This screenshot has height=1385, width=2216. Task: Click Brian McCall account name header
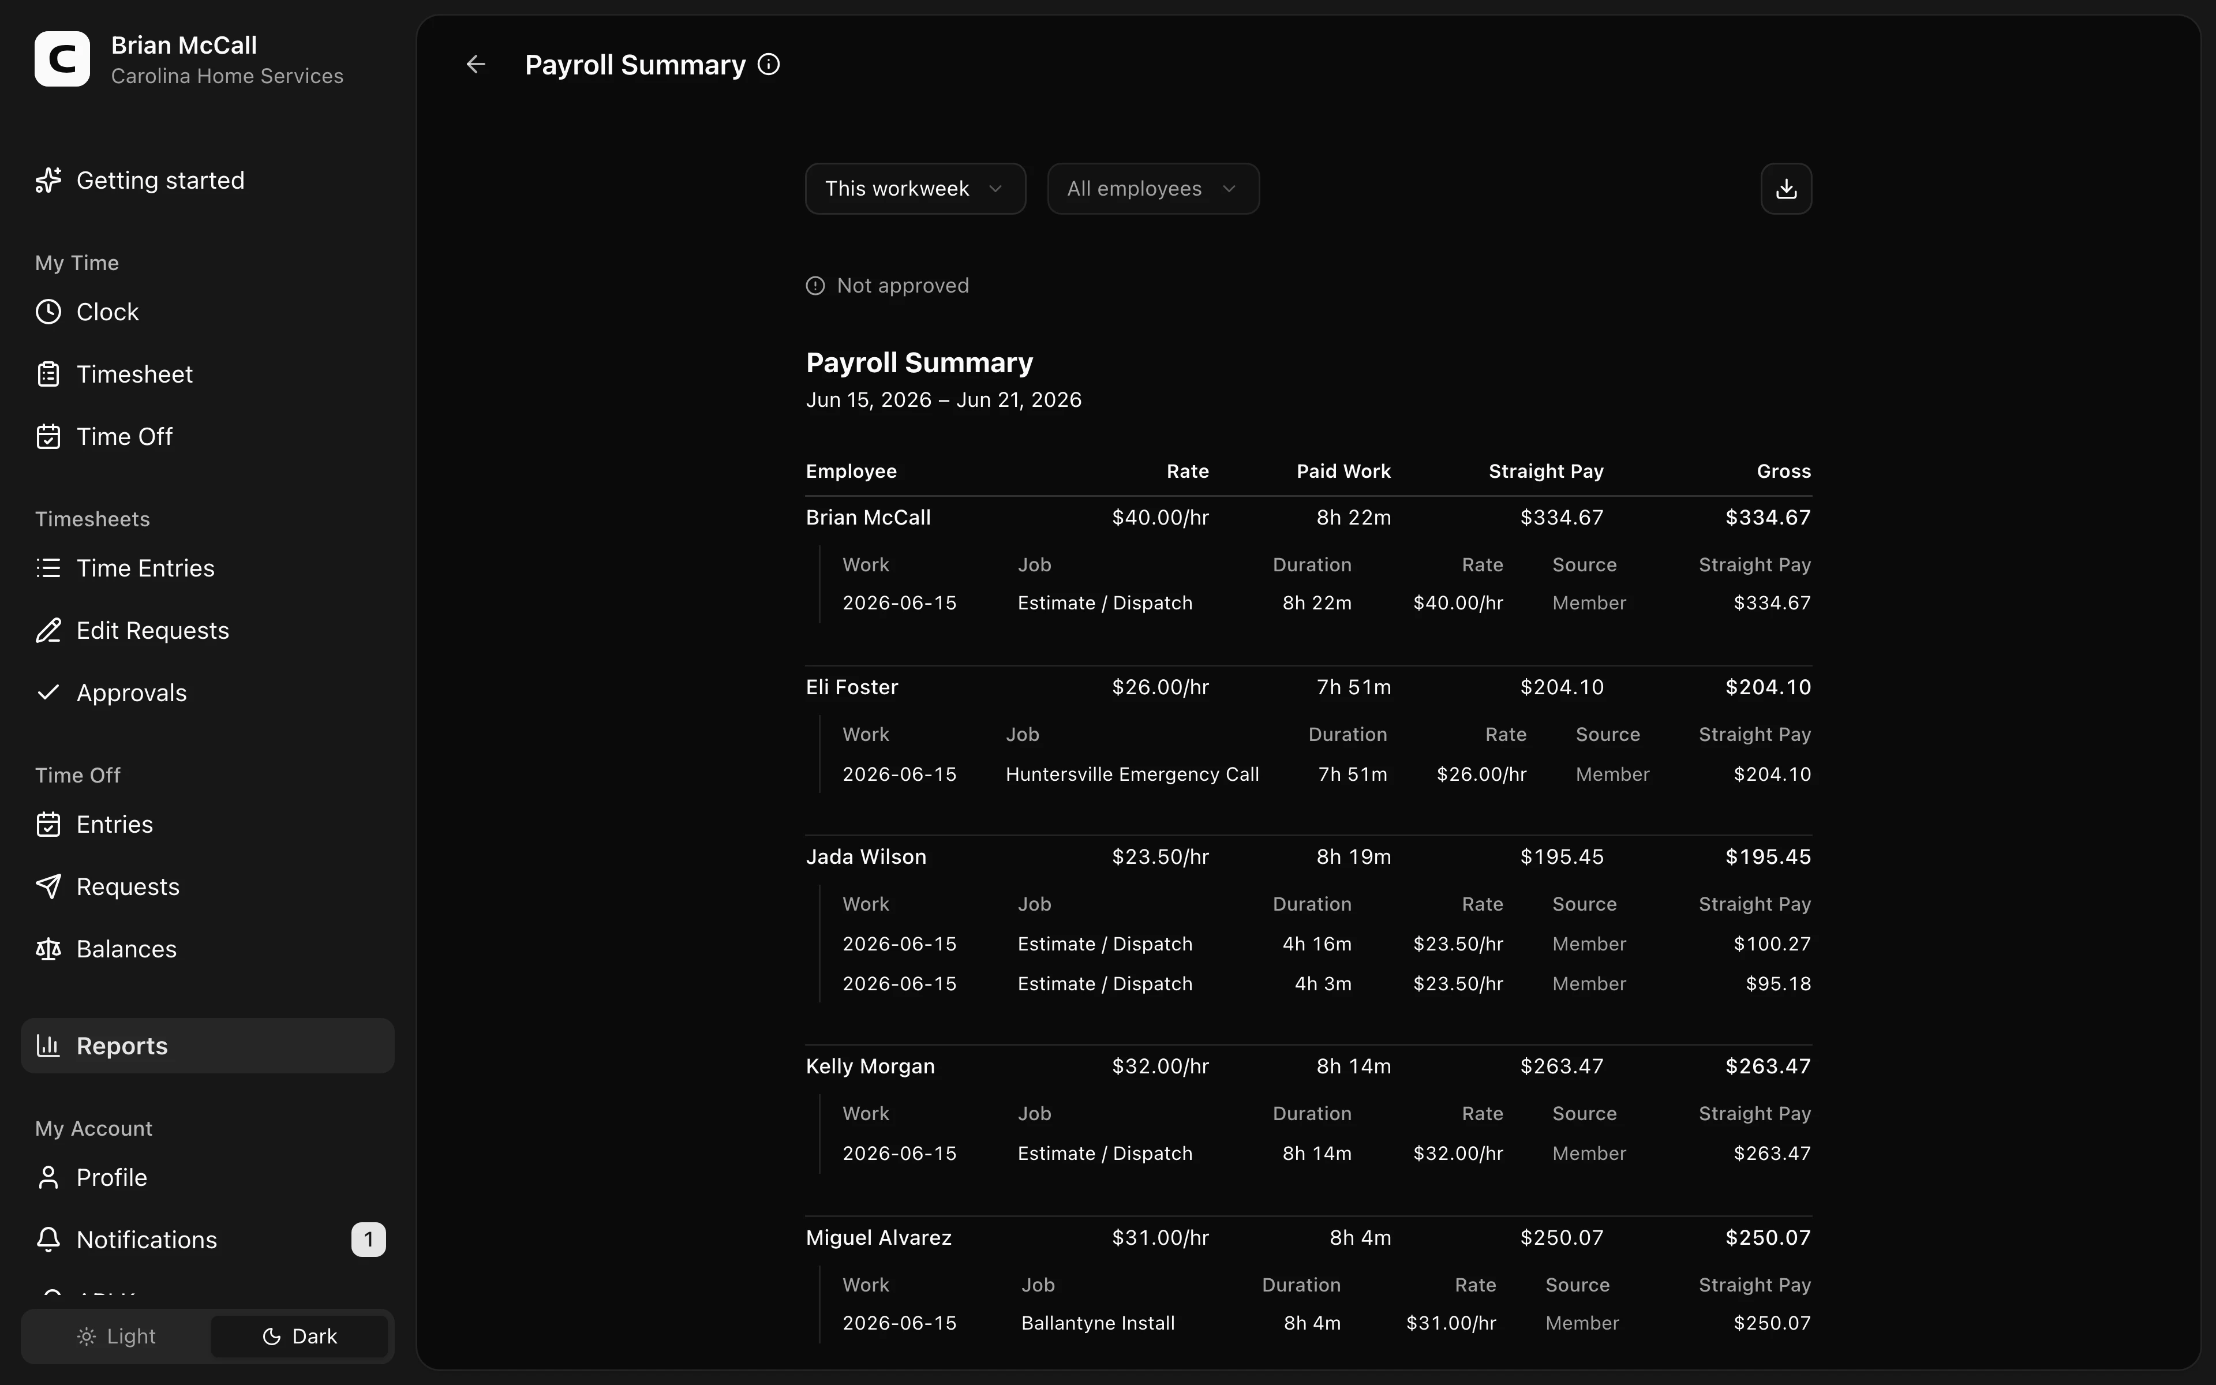click(184, 45)
